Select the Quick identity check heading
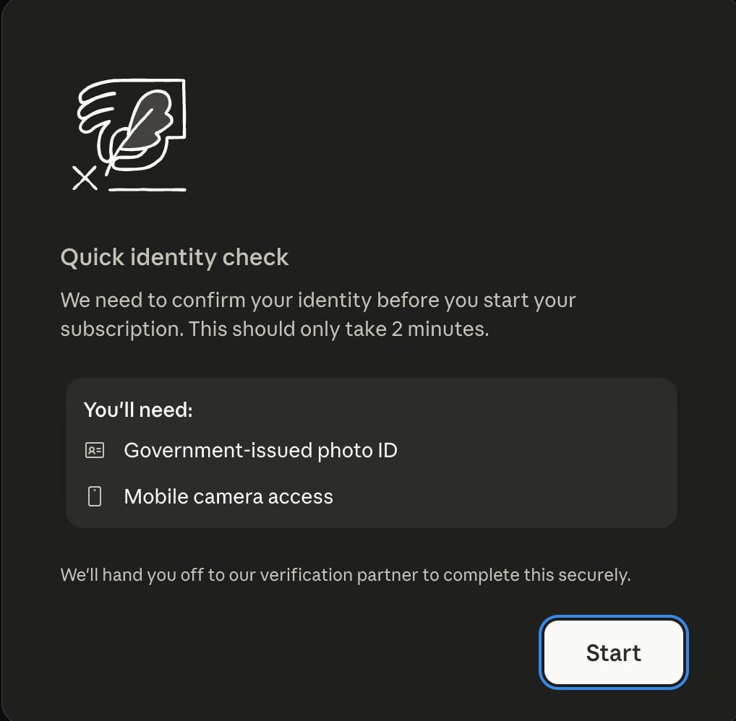This screenshot has width=736, height=721. click(x=174, y=257)
